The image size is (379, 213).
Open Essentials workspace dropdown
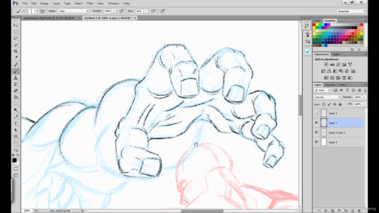351,11
